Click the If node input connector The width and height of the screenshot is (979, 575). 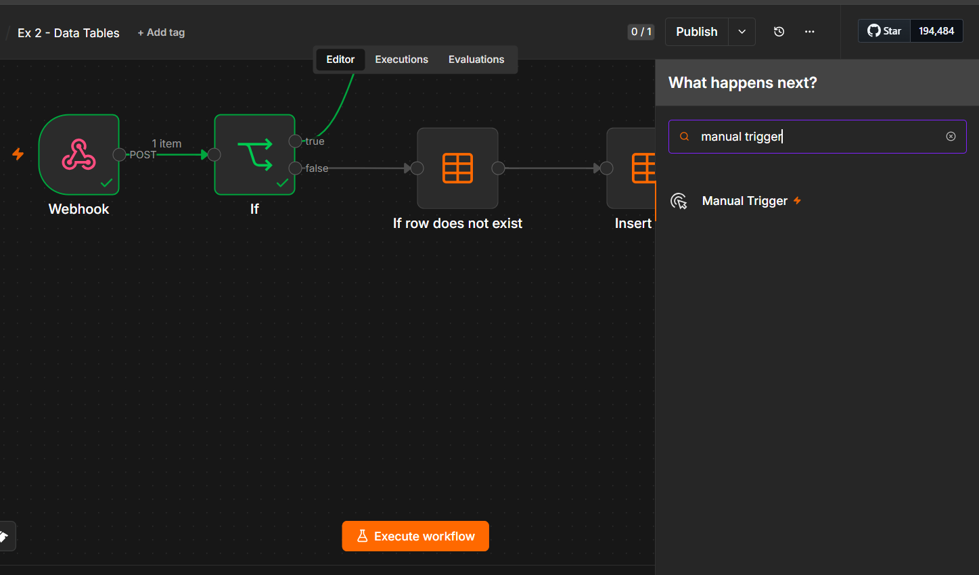pos(214,154)
